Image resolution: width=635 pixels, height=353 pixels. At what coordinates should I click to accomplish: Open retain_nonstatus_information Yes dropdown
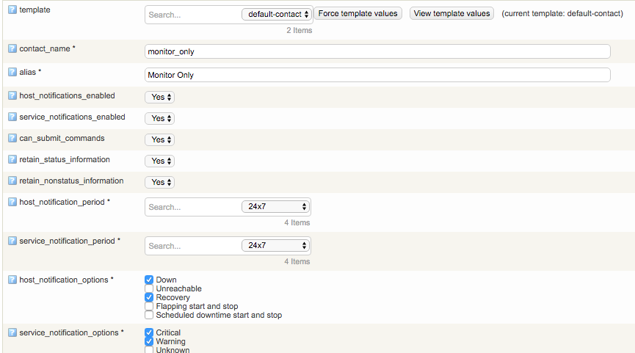(x=160, y=182)
